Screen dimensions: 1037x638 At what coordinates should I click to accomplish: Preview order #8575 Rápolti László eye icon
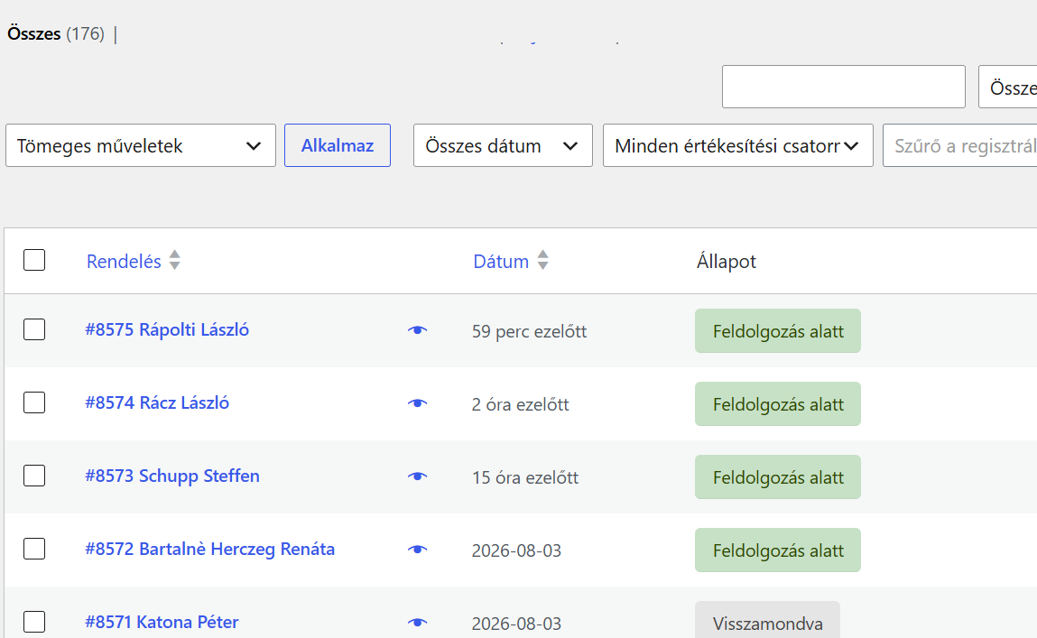[417, 330]
